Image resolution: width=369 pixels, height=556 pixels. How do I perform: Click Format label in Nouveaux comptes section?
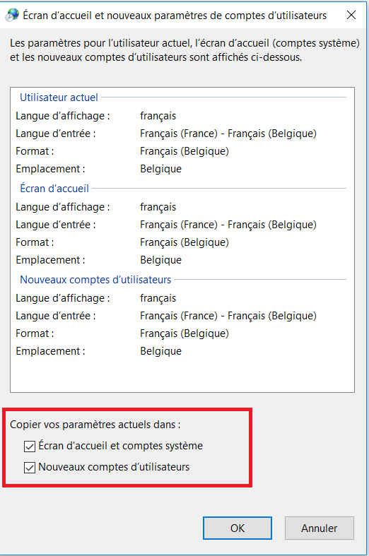(35, 333)
